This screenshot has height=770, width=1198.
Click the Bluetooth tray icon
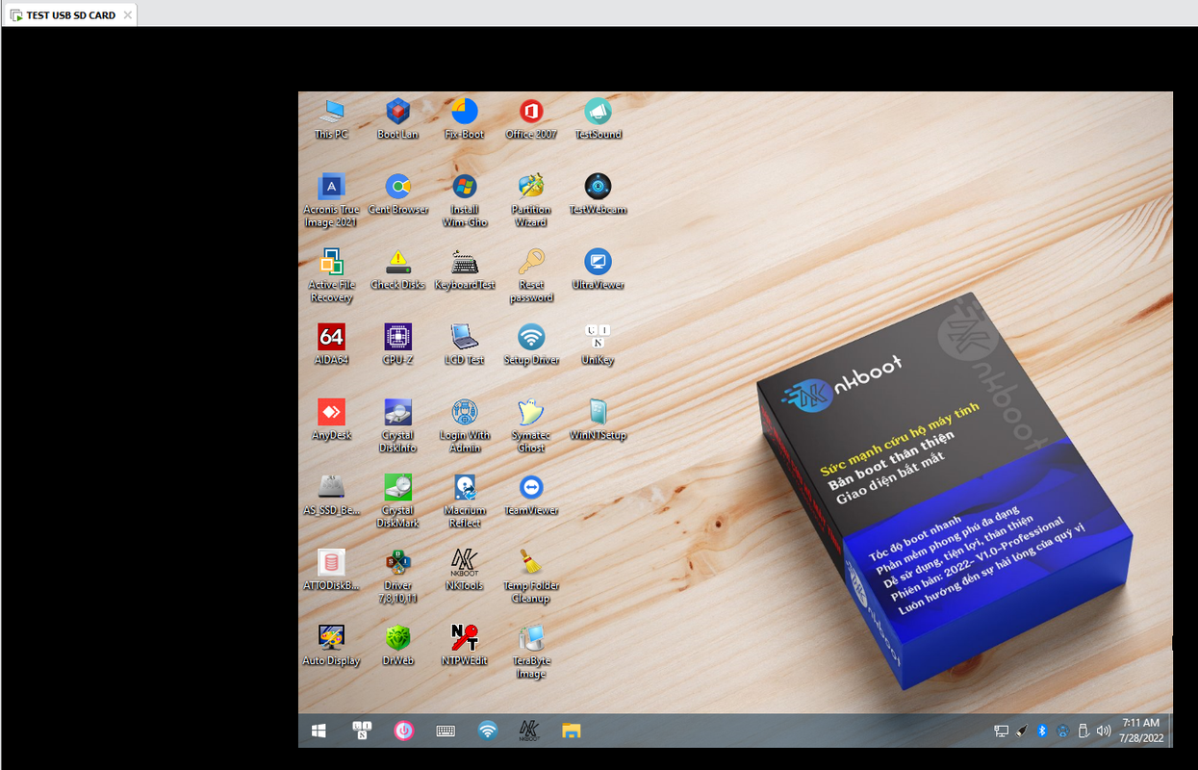[1041, 731]
